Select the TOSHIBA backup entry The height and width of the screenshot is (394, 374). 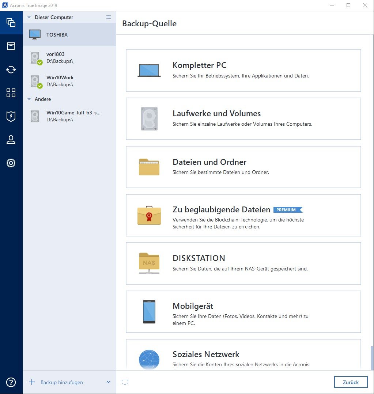pos(69,34)
